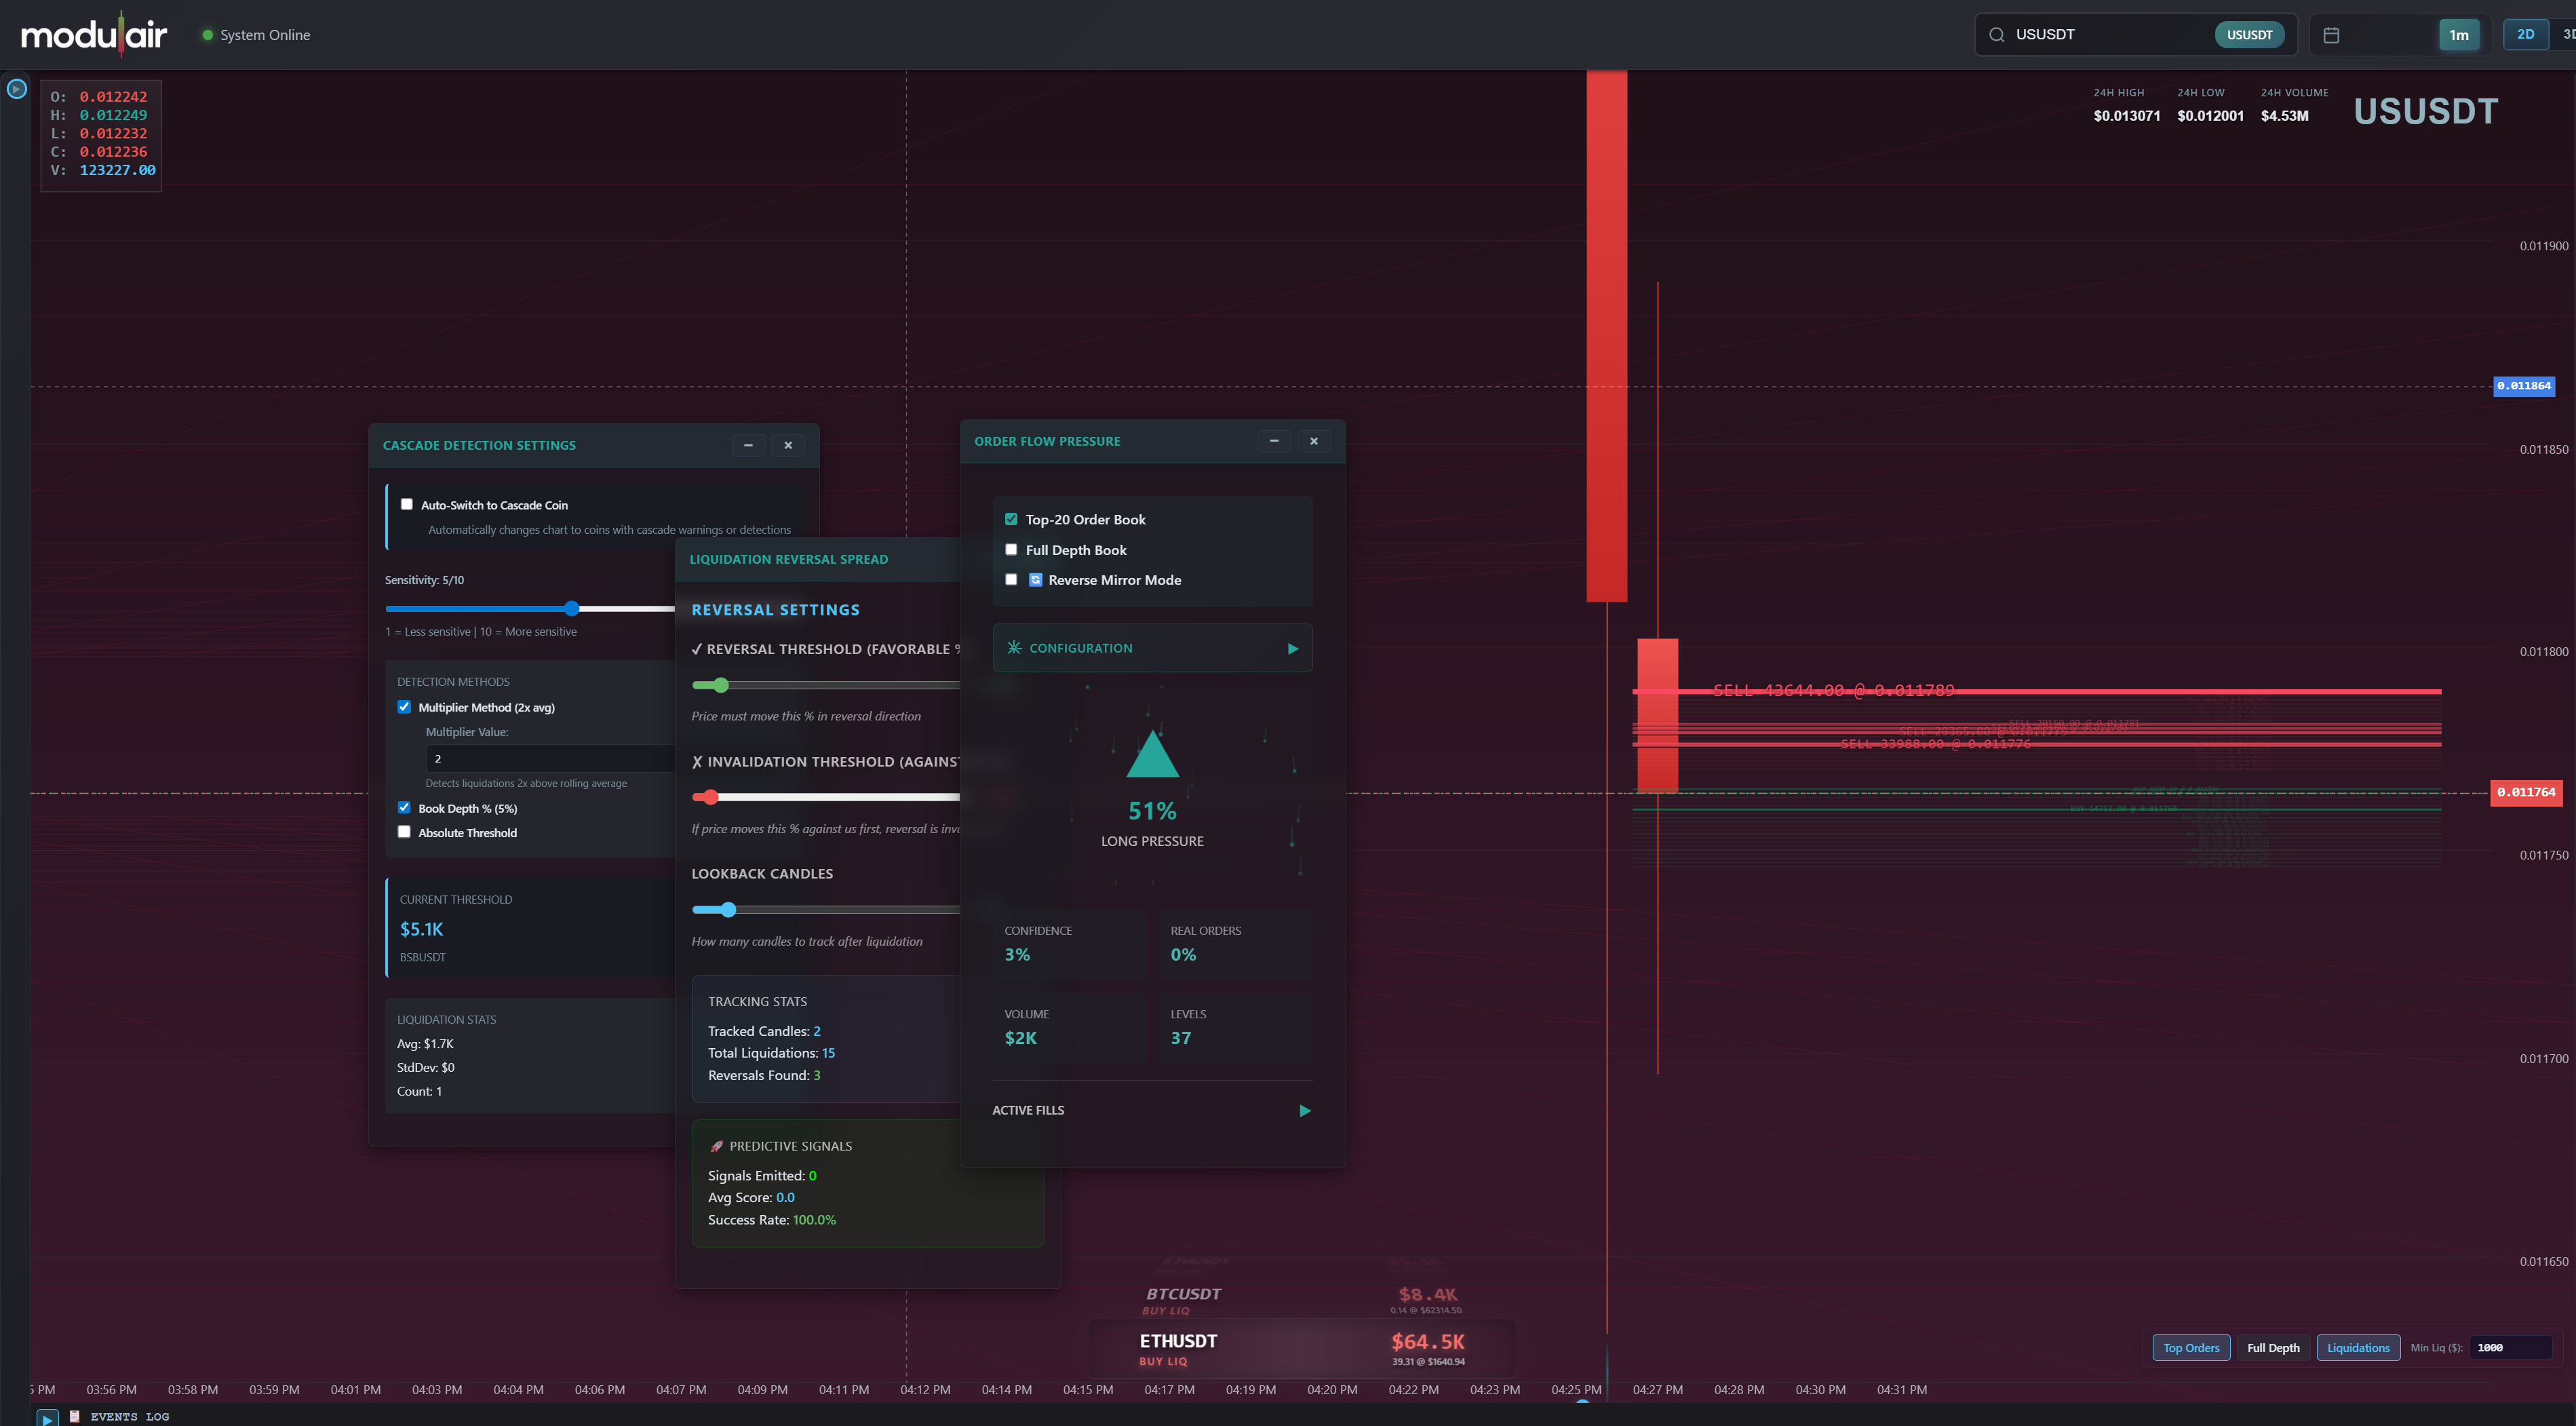Adjust the Invalidation Threshold slider
This screenshot has width=2576, height=1426.
[x=710, y=797]
